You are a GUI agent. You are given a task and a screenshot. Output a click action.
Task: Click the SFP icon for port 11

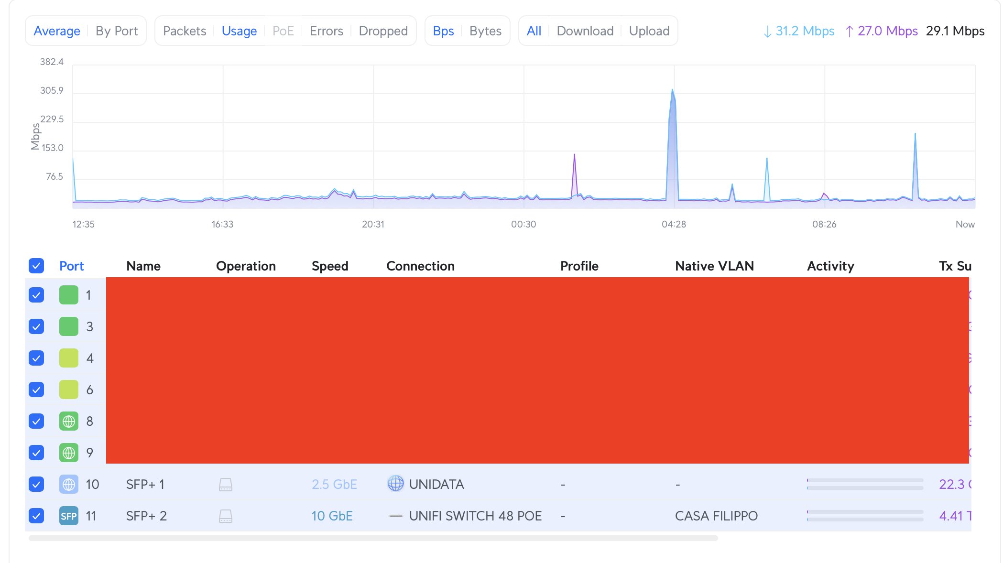pos(68,516)
